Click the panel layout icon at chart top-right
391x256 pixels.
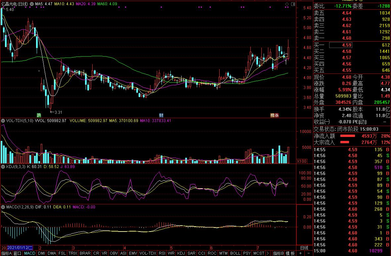[292, 4]
